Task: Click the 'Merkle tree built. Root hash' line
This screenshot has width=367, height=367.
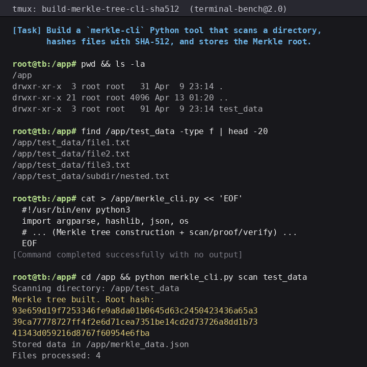Action: point(83,300)
